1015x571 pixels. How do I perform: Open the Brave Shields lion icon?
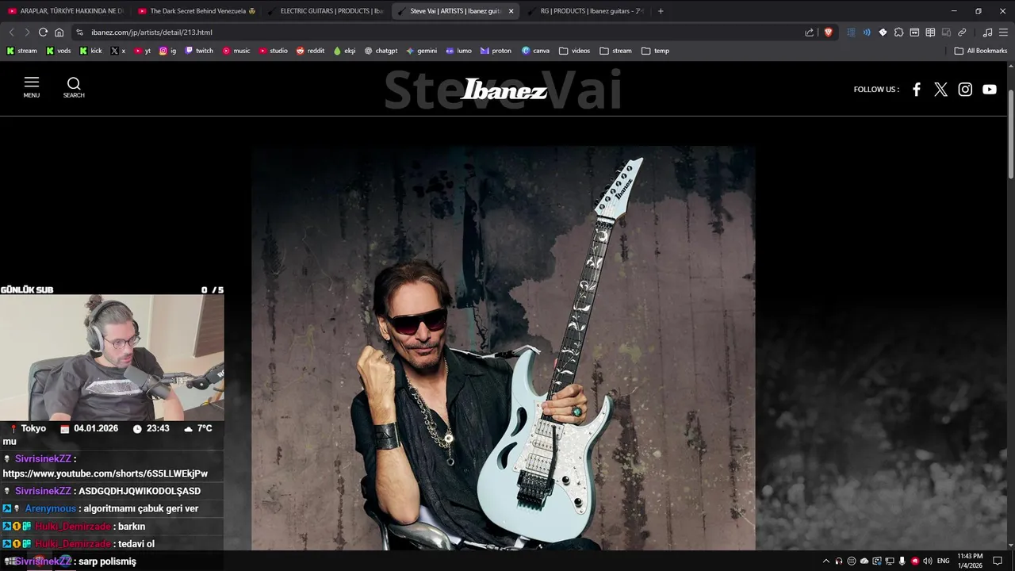click(828, 33)
